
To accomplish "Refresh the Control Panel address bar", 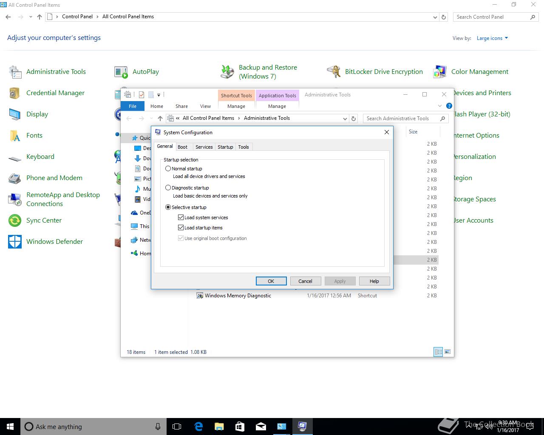I will (x=444, y=17).
